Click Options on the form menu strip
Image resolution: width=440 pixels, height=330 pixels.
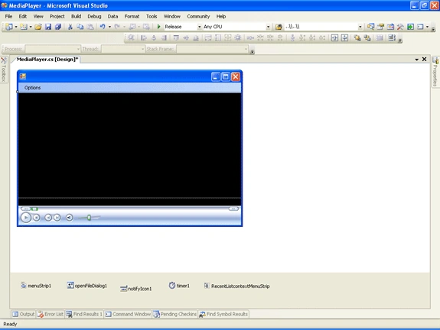click(x=33, y=88)
